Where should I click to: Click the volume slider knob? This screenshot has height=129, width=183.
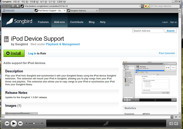pyautogui.click(x=34, y=123)
